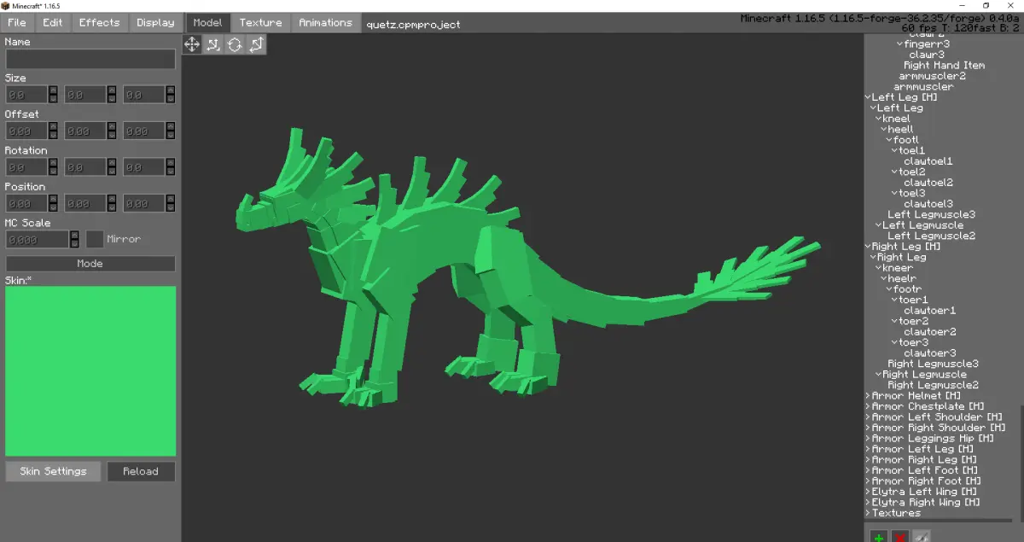Collapse the toel2 node
The width and height of the screenshot is (1024, 542).
pyautogui.click(x=894, y=172)
